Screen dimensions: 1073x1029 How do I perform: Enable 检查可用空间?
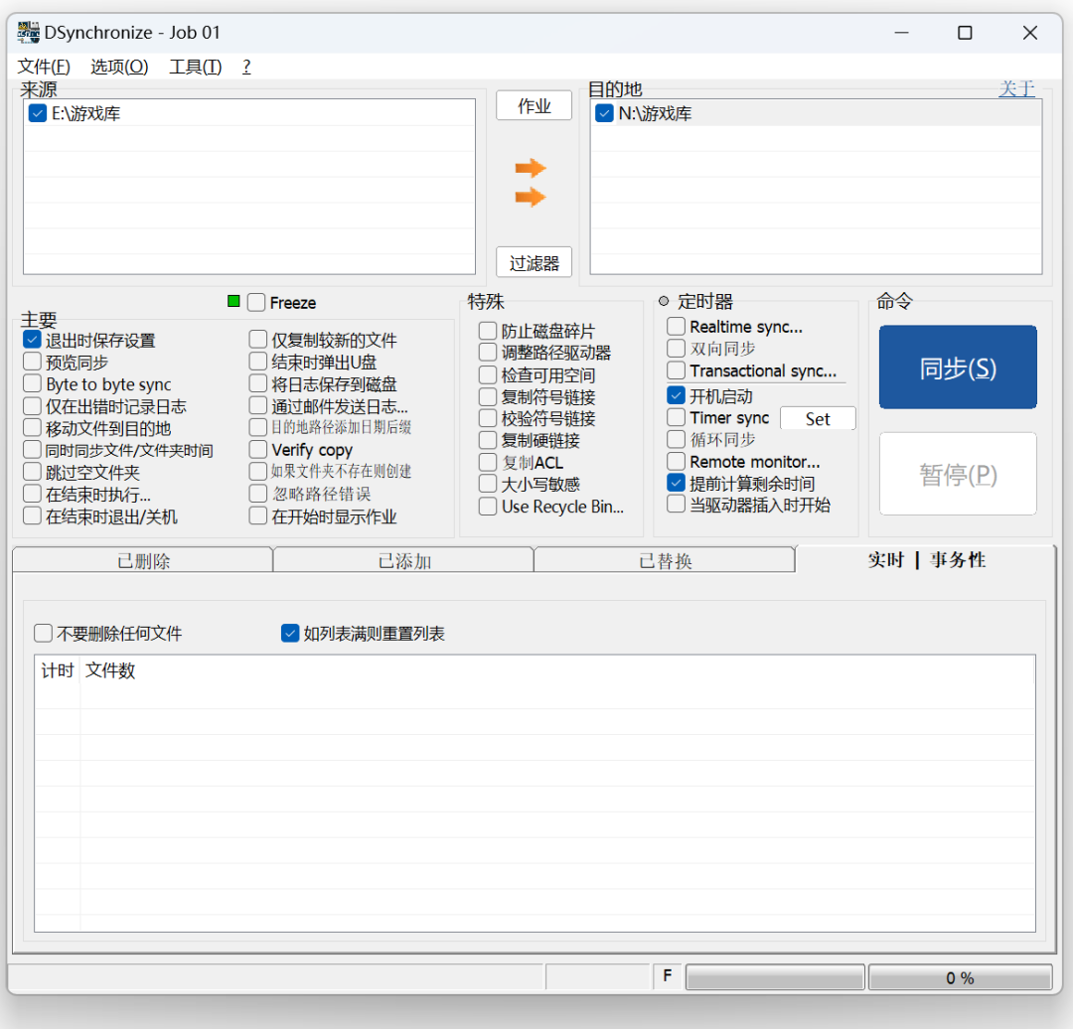(x=488, y=374)
